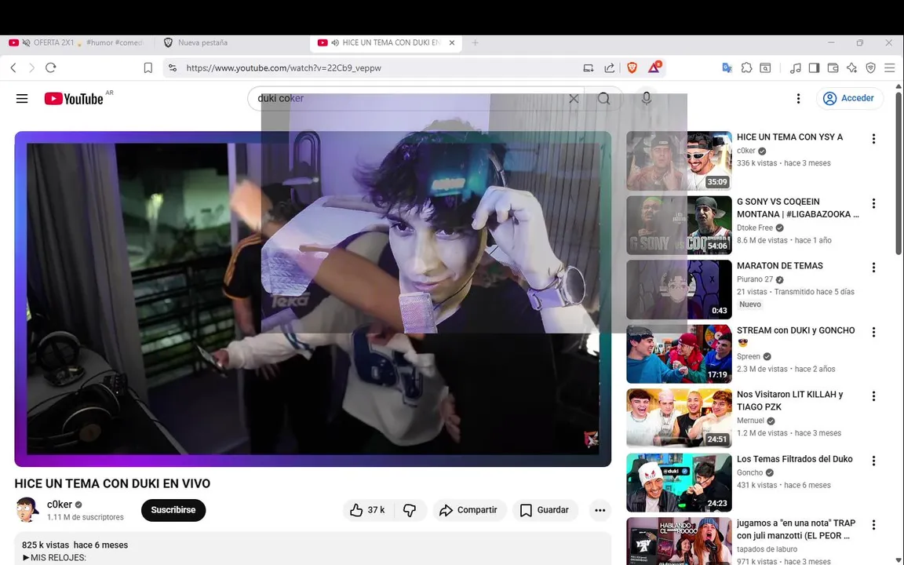Open Brave Shields lion icon
This screenshot has width=904, height=565.
pos(632,68)
